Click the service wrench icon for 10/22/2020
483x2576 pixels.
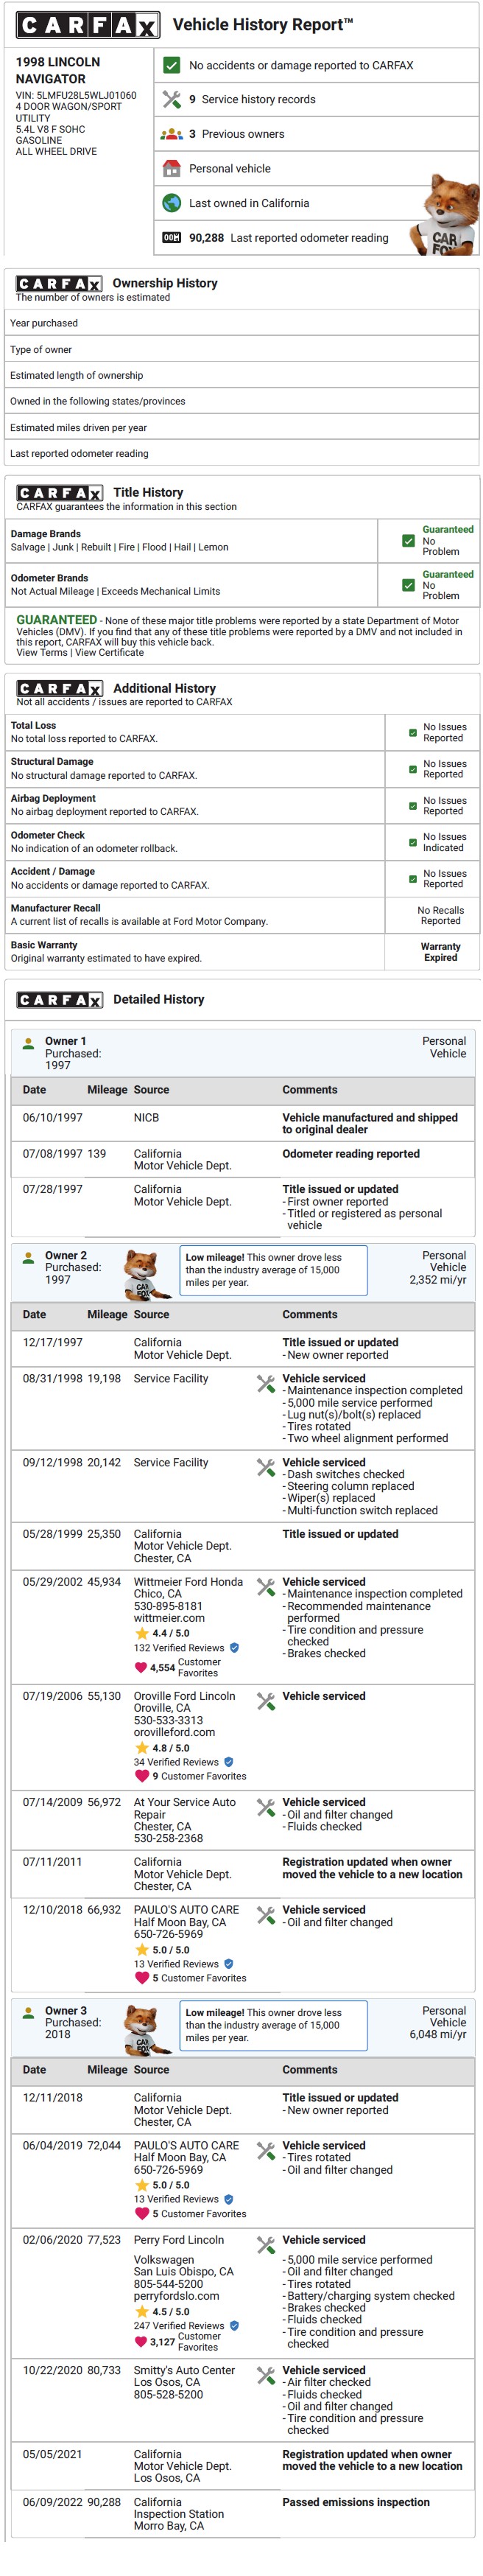pyautogui.click(x=266, y=2376)
